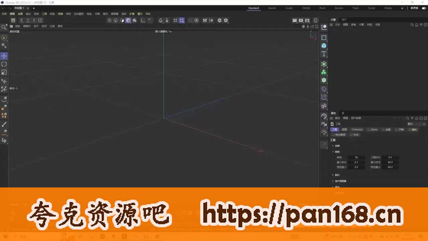This screenshot has height=241, width=428.
Task: Add new layout with plus button
Action: (x=402, y=8)
